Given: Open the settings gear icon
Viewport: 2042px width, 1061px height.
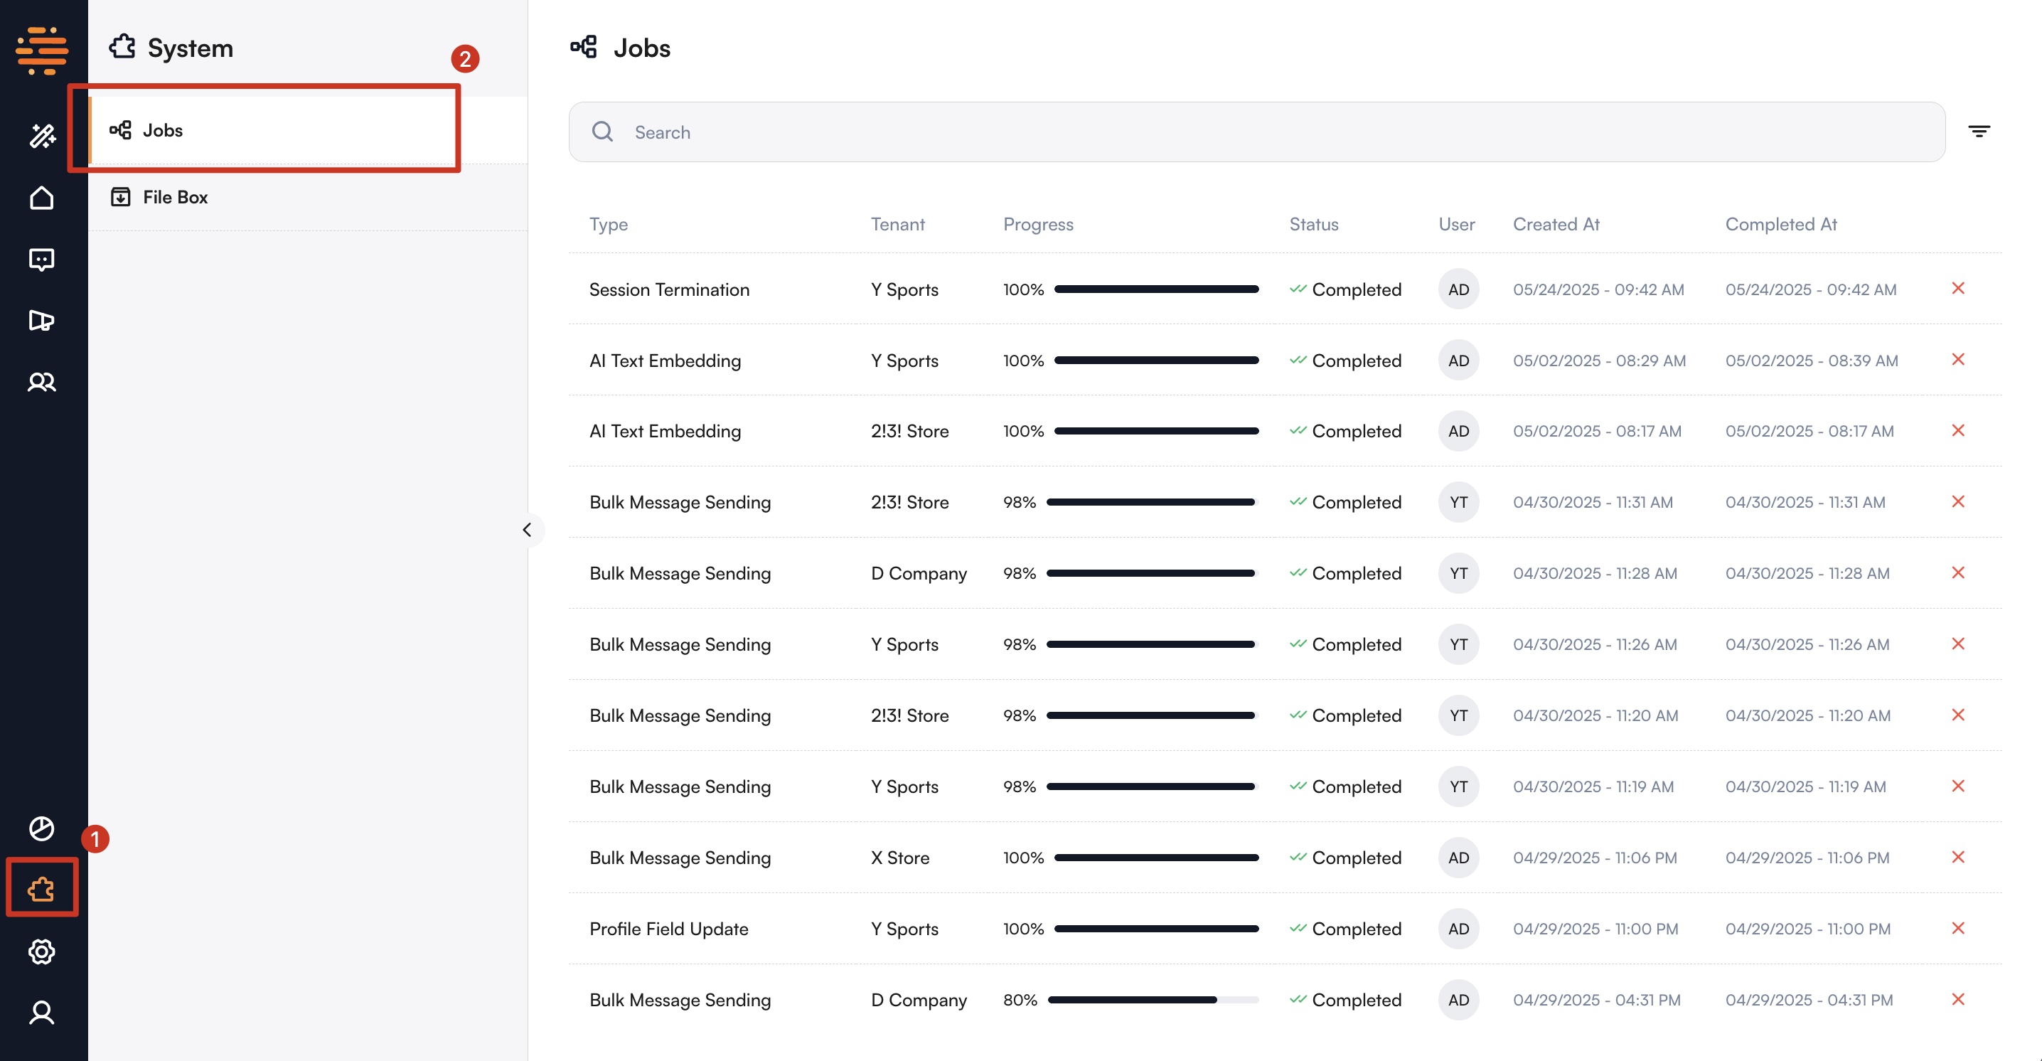Looking at the screenshot, I should (42, 951).
